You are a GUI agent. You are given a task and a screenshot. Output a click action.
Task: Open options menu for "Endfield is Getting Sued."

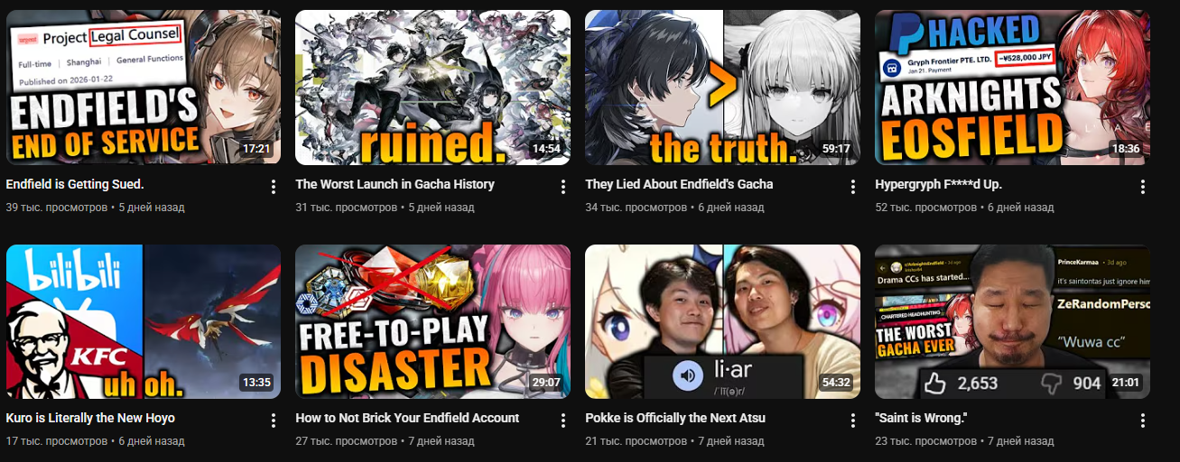tap(274, 187)
